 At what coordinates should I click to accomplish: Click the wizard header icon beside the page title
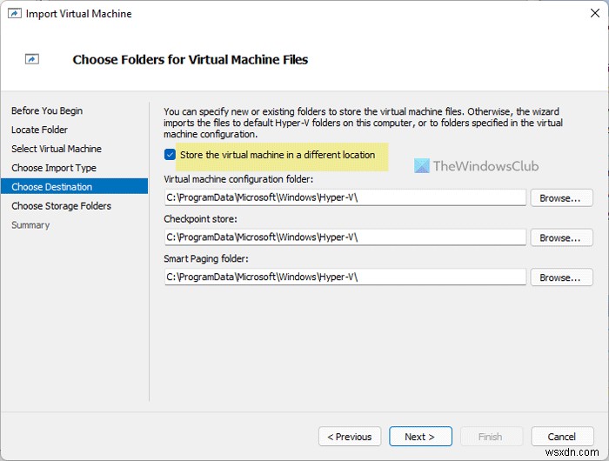[x=32, y=59]
